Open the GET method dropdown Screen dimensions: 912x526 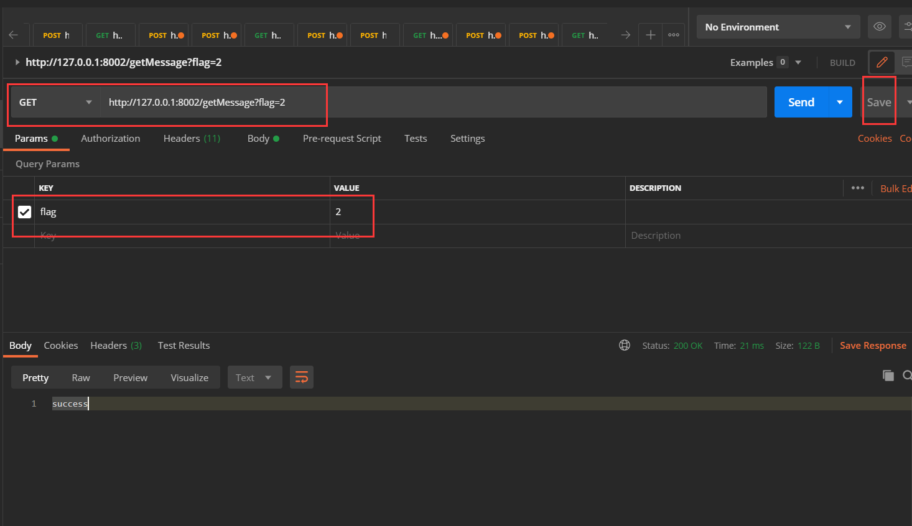tap(55, 102)
